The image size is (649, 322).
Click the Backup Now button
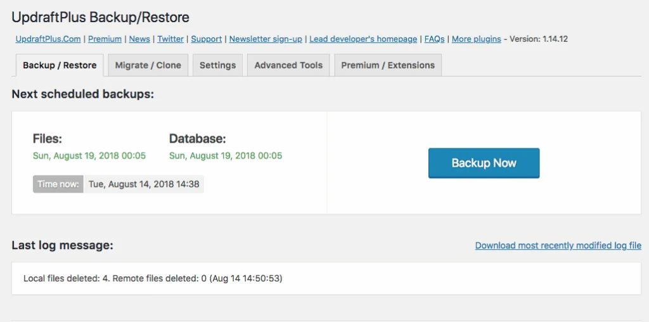click(484, 163)
